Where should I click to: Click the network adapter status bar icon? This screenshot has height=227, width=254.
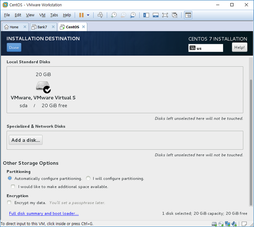228,224
